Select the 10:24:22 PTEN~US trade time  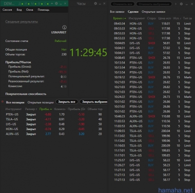[x=120, y=97]
